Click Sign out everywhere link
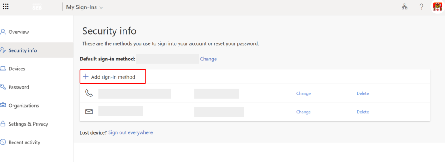 [130, 132]
